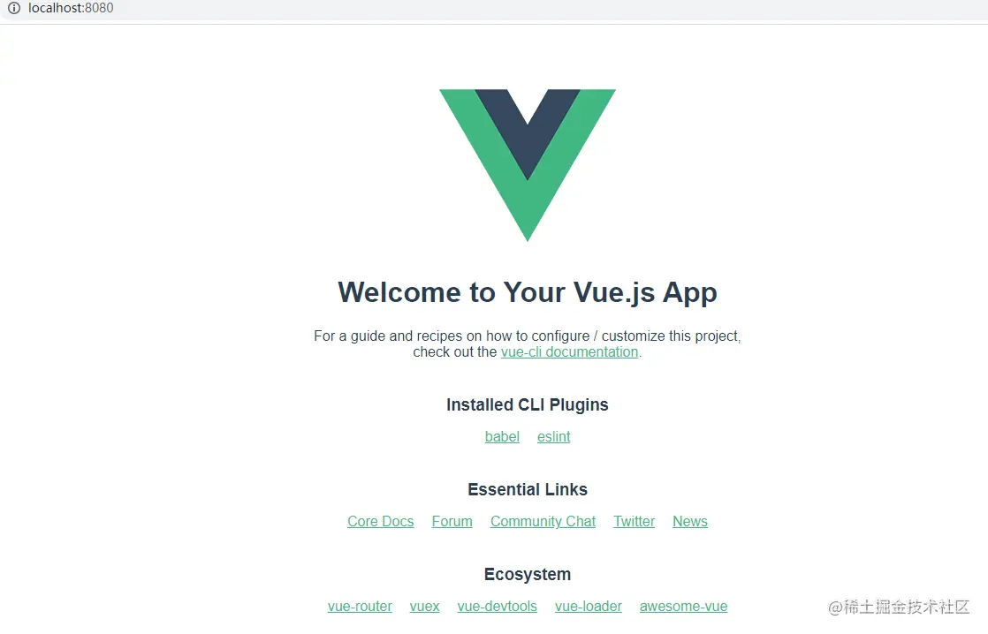Click the Essential Links heading
Image resolution: width=988 pixels, height=634 pixels.
528,489
